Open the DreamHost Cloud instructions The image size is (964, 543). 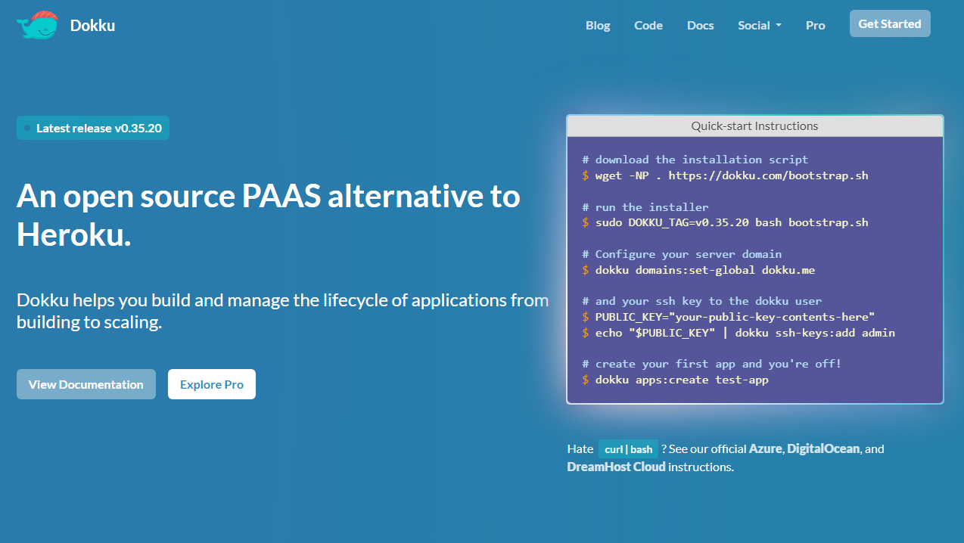tap(616, 467)
